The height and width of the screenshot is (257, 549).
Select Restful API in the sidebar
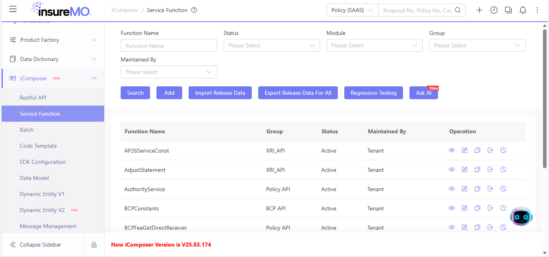[x=33, y=98]
